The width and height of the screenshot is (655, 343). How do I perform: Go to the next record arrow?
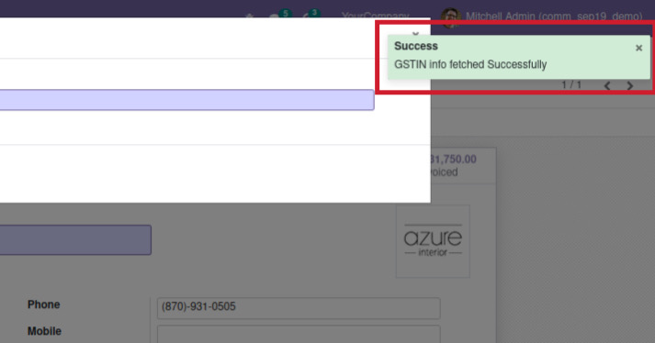[630, 86]
